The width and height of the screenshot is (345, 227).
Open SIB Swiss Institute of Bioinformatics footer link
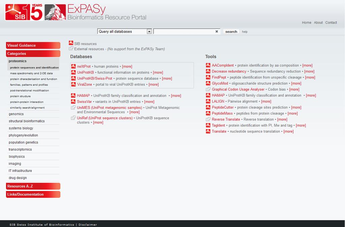pyautogui.click(x=42, y=225)
